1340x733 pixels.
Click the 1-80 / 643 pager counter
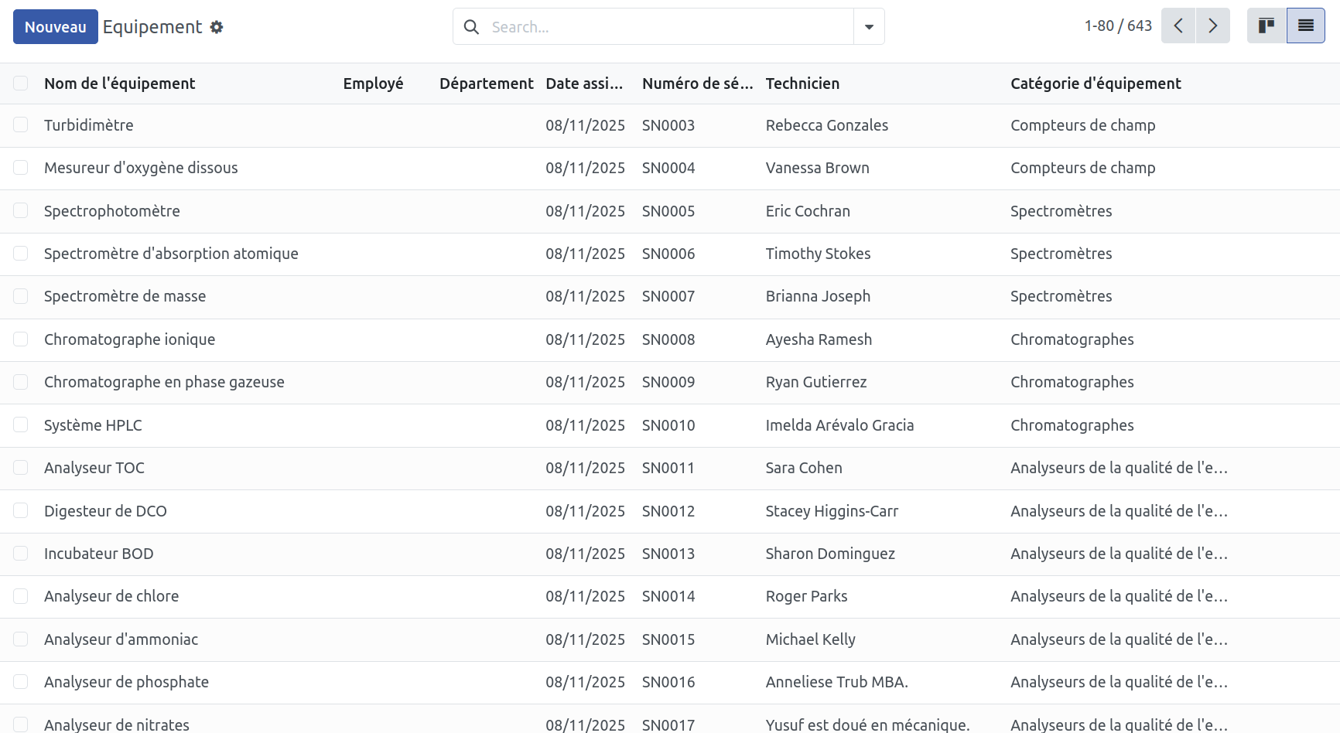(x=1118, y=26)
